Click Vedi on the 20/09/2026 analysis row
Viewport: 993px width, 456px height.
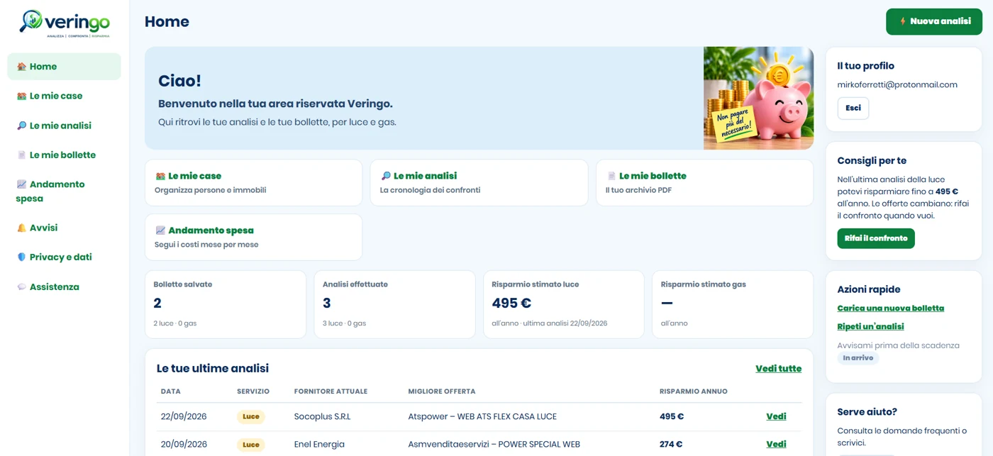coord(776,445)
